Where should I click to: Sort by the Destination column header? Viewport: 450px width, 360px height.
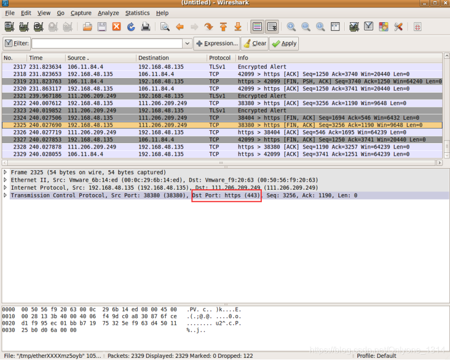pos(171,57)
